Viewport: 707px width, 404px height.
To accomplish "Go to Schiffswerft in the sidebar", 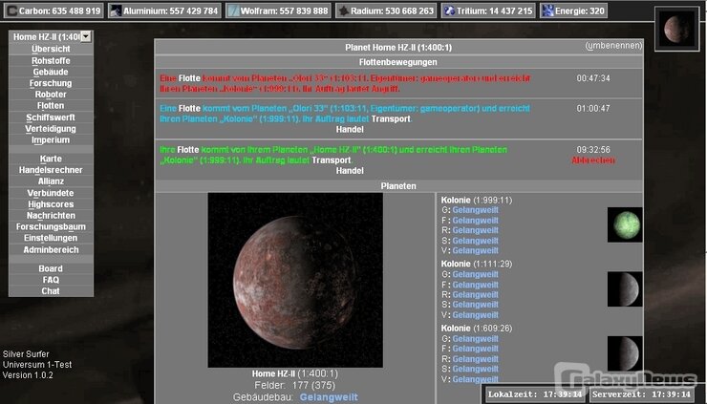I will pos(51,117).
